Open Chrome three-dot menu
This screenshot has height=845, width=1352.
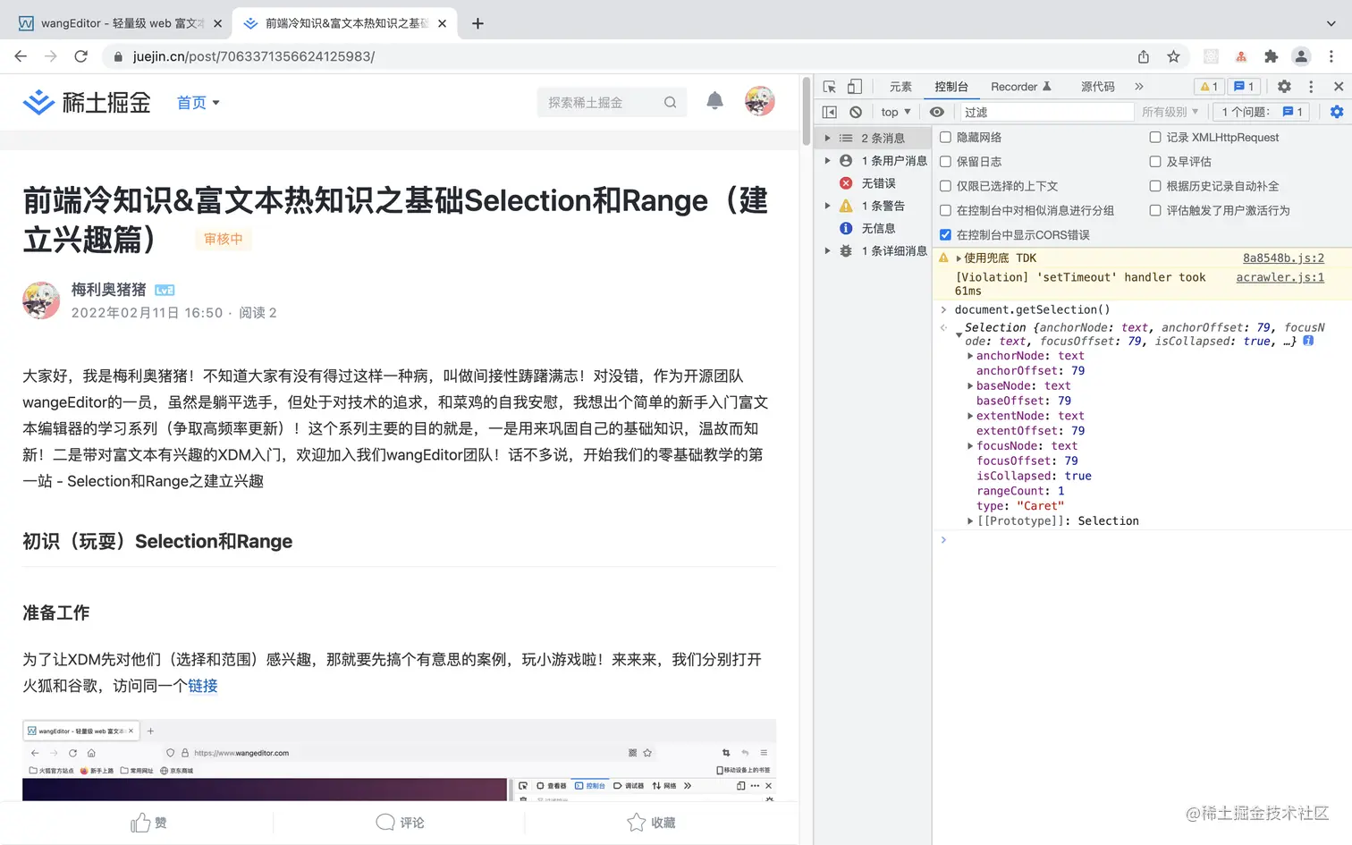click(1331, 56)
